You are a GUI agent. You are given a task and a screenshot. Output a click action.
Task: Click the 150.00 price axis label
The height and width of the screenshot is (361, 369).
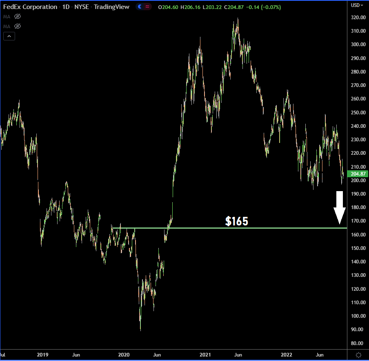(358, 248)
